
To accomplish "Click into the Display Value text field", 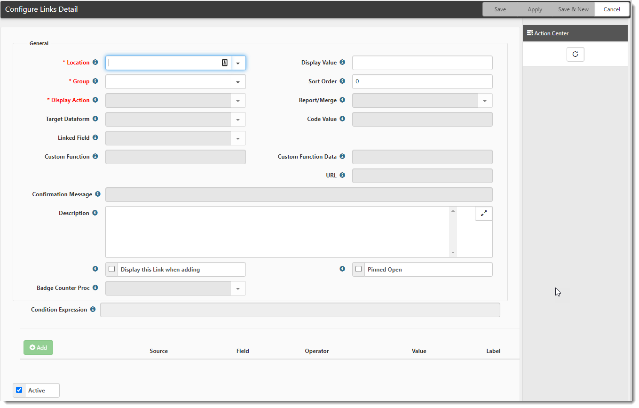I will [x=422, y=63].
